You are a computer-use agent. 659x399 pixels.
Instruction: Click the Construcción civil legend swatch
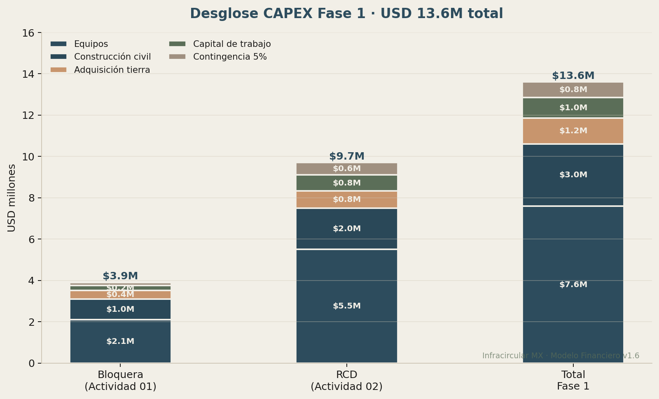[x=58, y=57]
